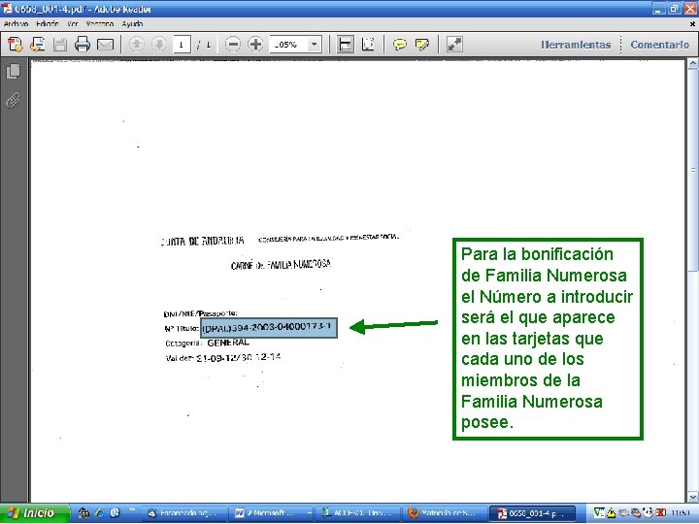Image resolution: width=699 pixels, height=524 pixels.
Task: Click the vertical scrollbar thumb
Action: click(x=693, y=170)
